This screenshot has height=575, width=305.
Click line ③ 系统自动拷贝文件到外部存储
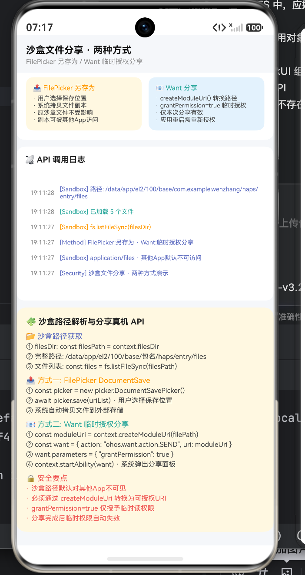point(75,410)
